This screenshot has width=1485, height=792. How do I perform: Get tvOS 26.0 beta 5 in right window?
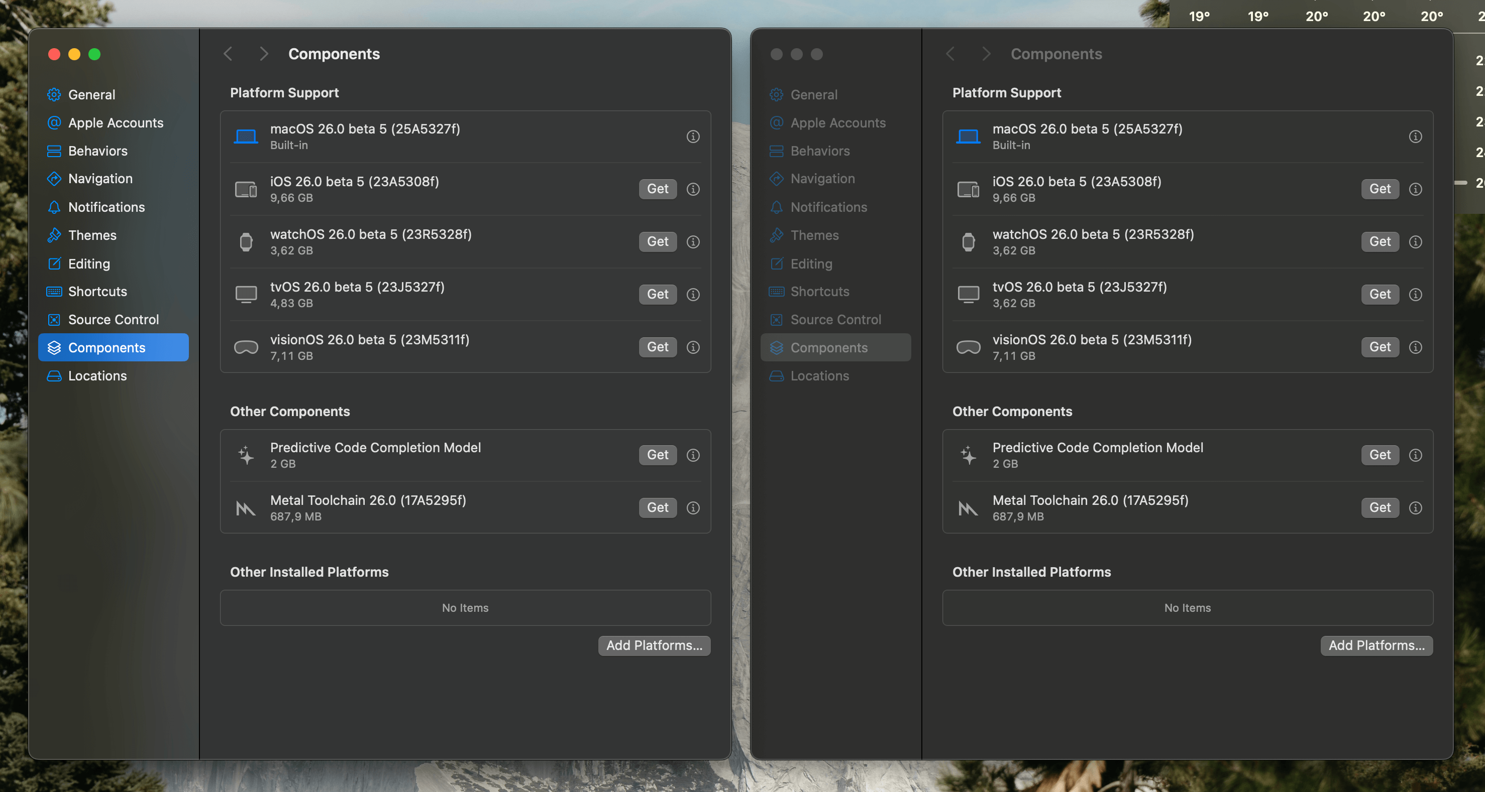point(1380,294)
